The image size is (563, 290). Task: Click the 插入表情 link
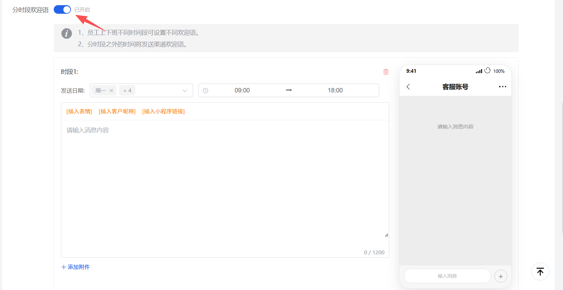click(x=79, y=111)
